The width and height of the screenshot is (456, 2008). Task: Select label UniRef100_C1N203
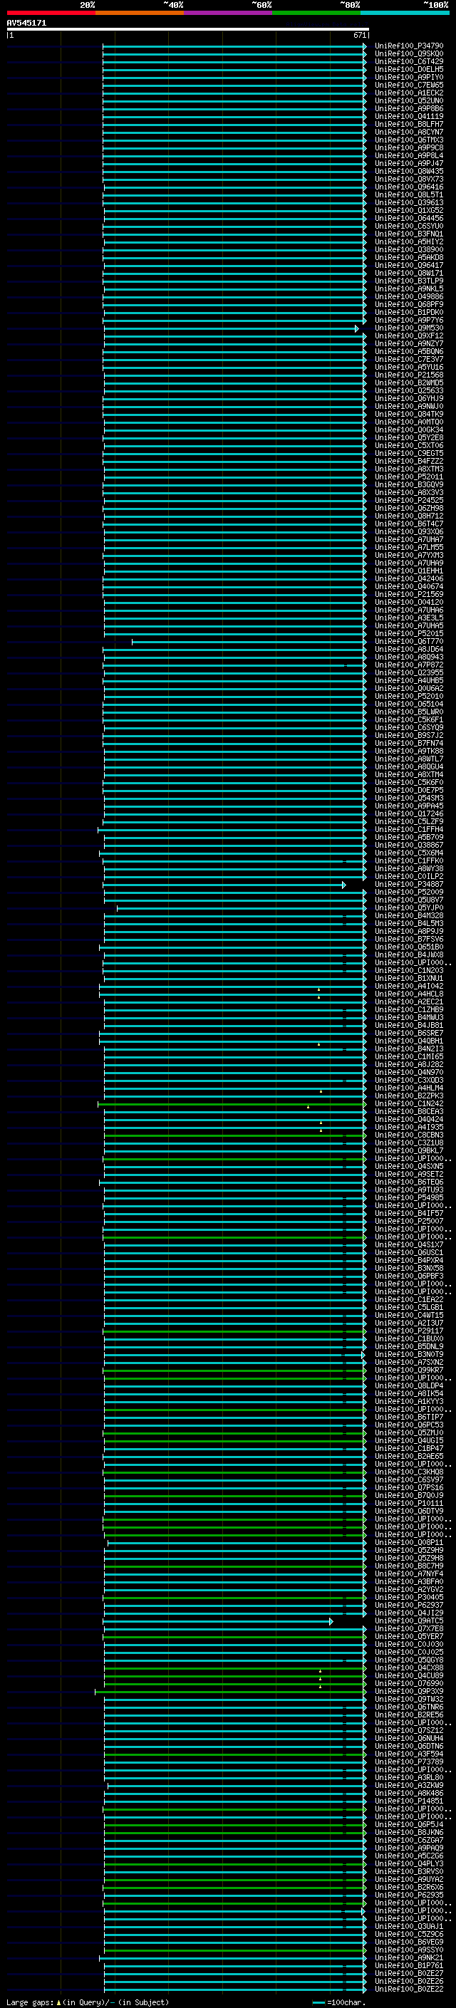[408, 969]
